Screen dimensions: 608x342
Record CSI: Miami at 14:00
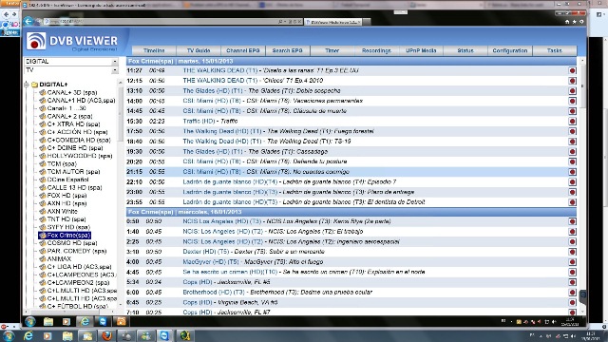[x=572, y=101]
